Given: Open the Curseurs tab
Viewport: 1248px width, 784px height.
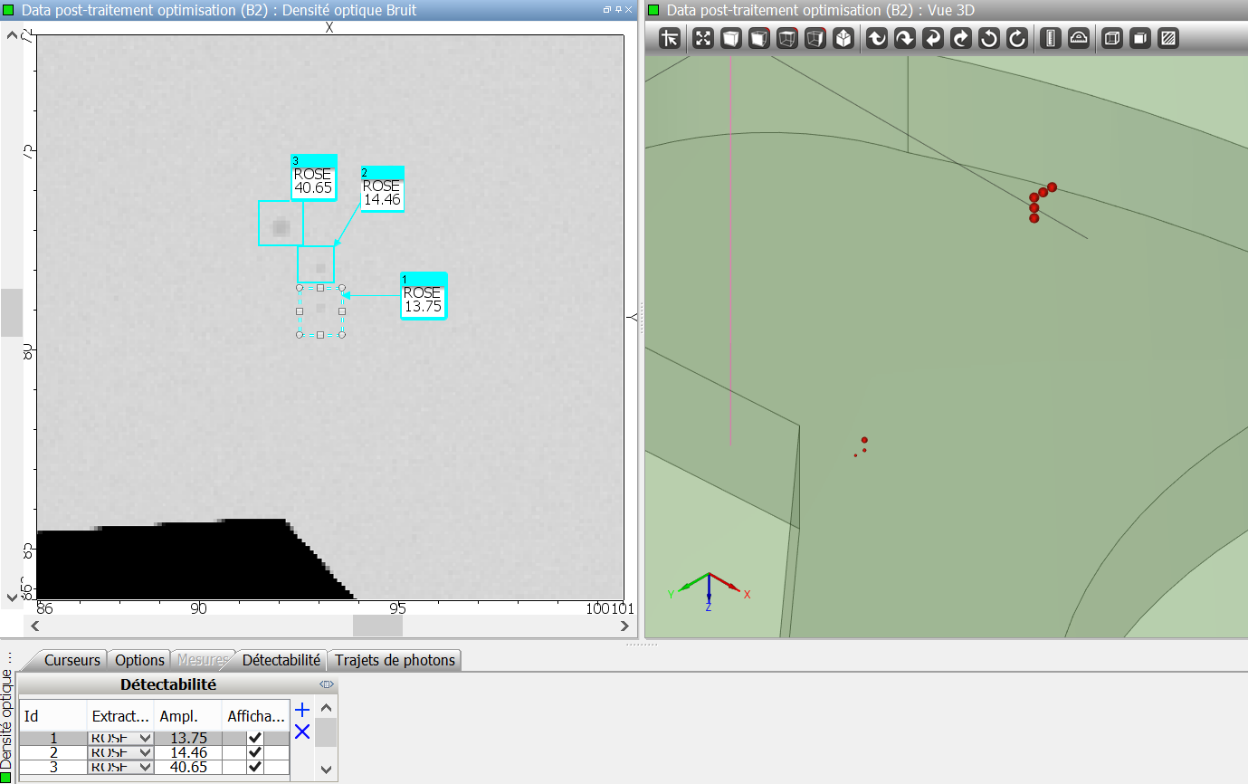Looking at the screenshot, I should point(72,660).
